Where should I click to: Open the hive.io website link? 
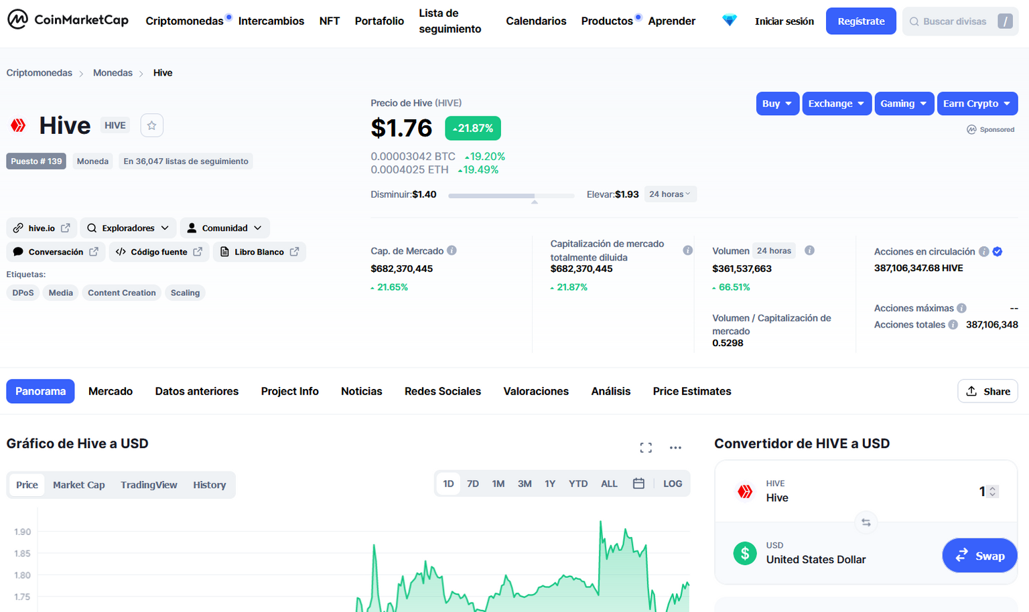(42, 228)
